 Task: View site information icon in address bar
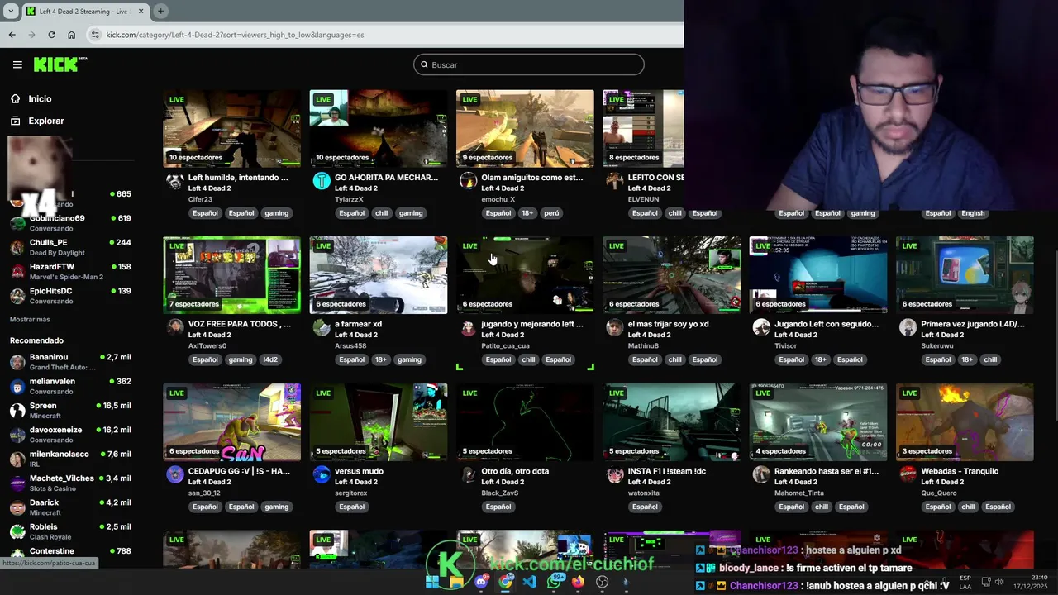point(95,35)
